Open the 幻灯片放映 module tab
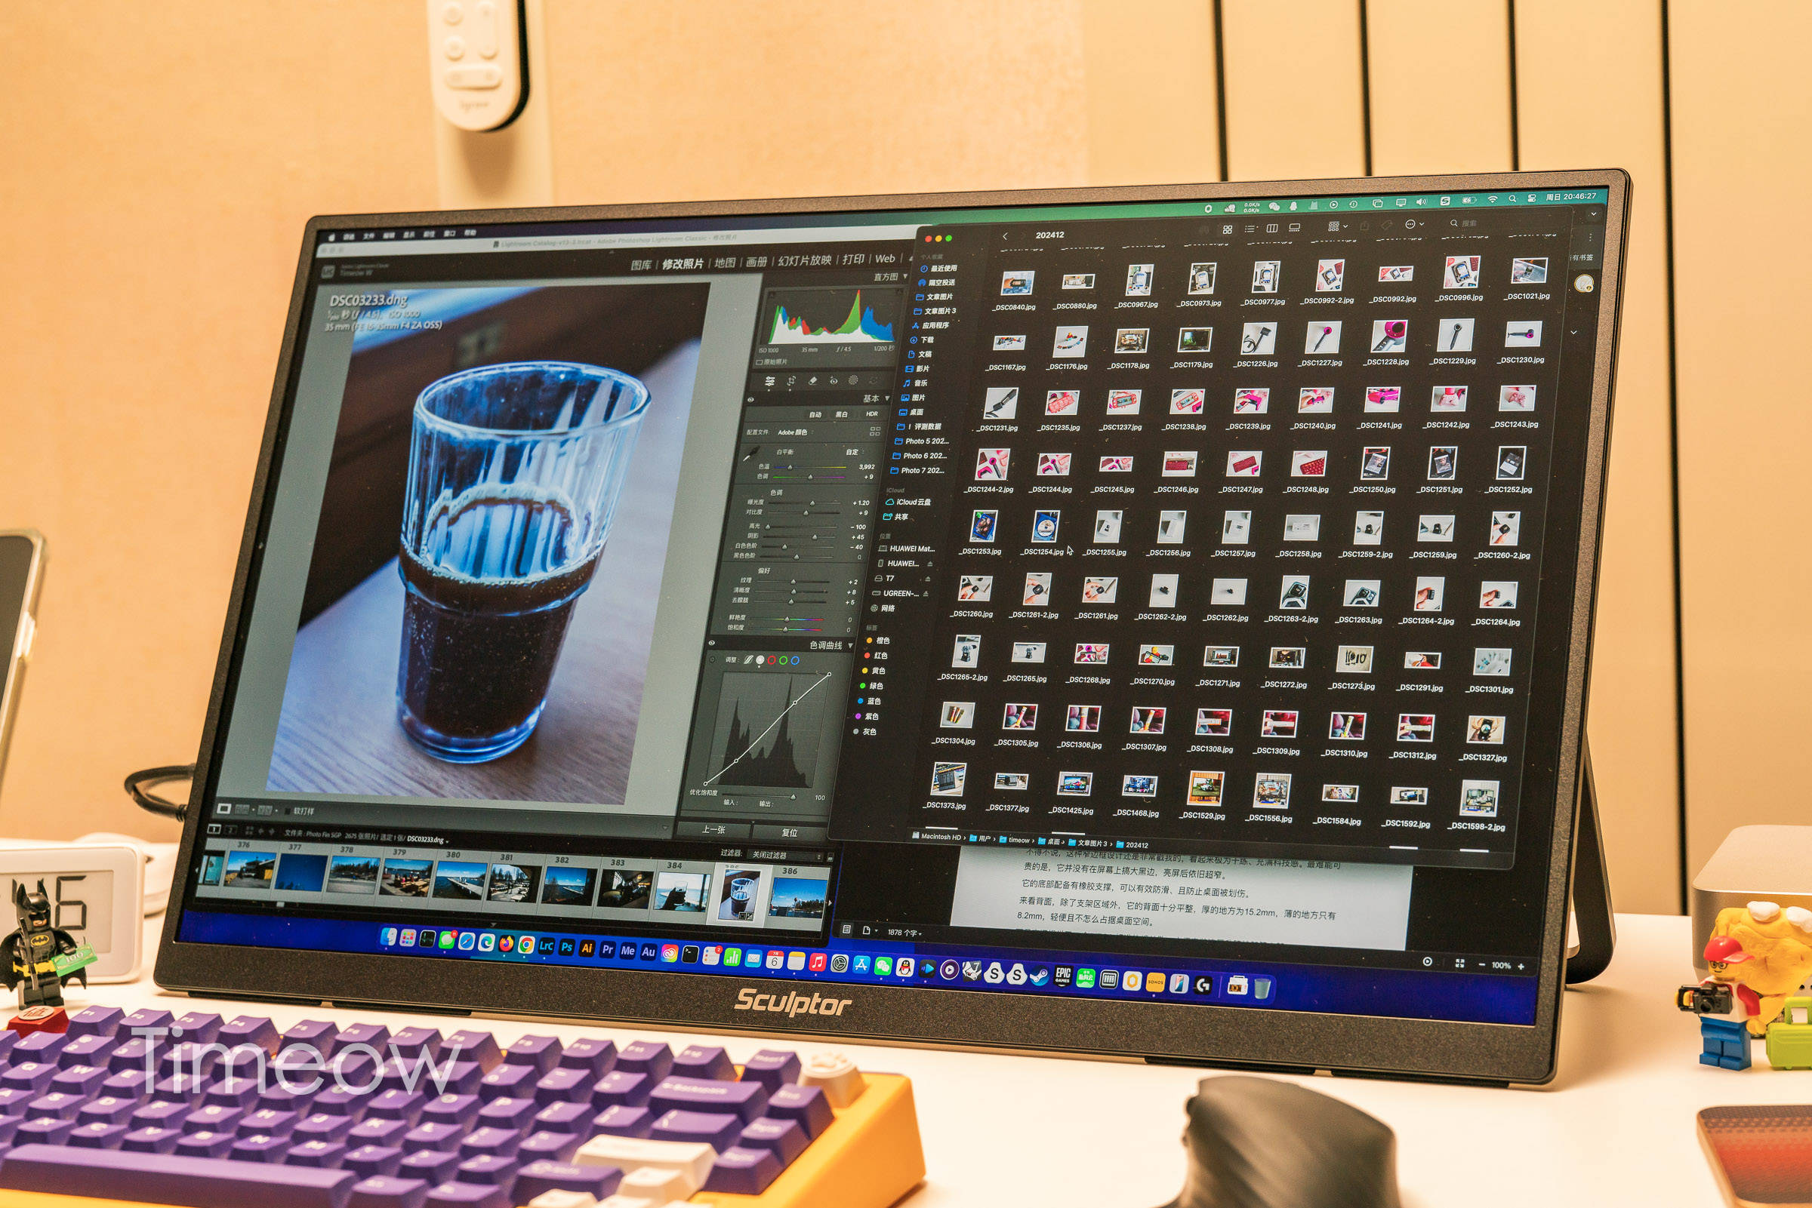 804,260
